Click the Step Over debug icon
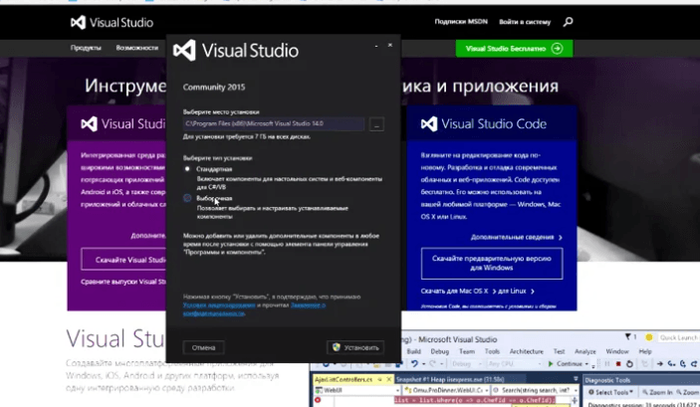The image size is (700, 407). [683, 363]
